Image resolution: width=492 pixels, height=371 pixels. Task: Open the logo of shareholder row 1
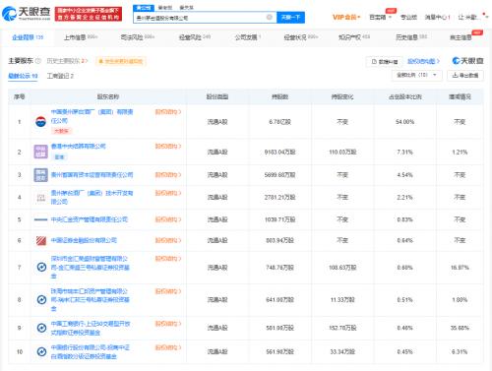[x=40, y=122]
